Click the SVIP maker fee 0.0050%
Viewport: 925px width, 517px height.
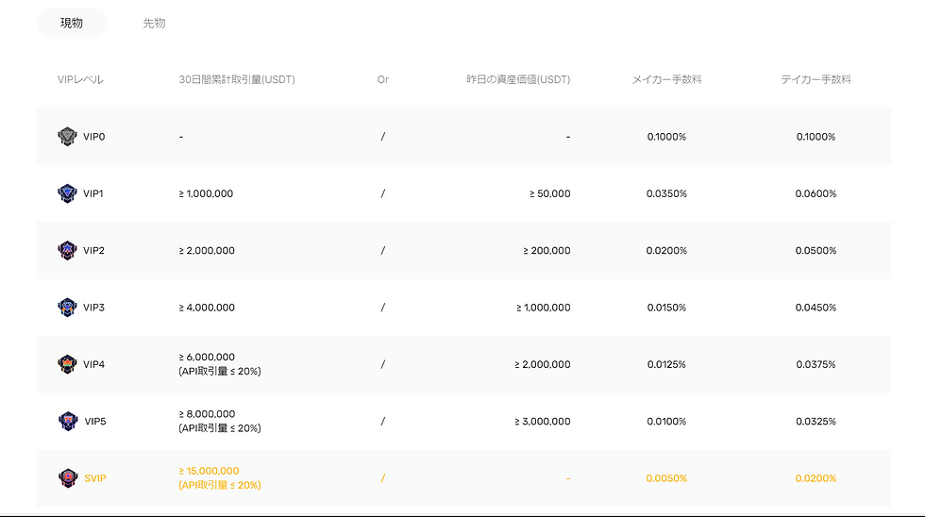tap(666, 478)
